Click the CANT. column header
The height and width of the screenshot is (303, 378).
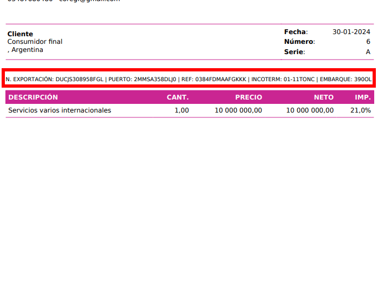[x=178, y=97]
